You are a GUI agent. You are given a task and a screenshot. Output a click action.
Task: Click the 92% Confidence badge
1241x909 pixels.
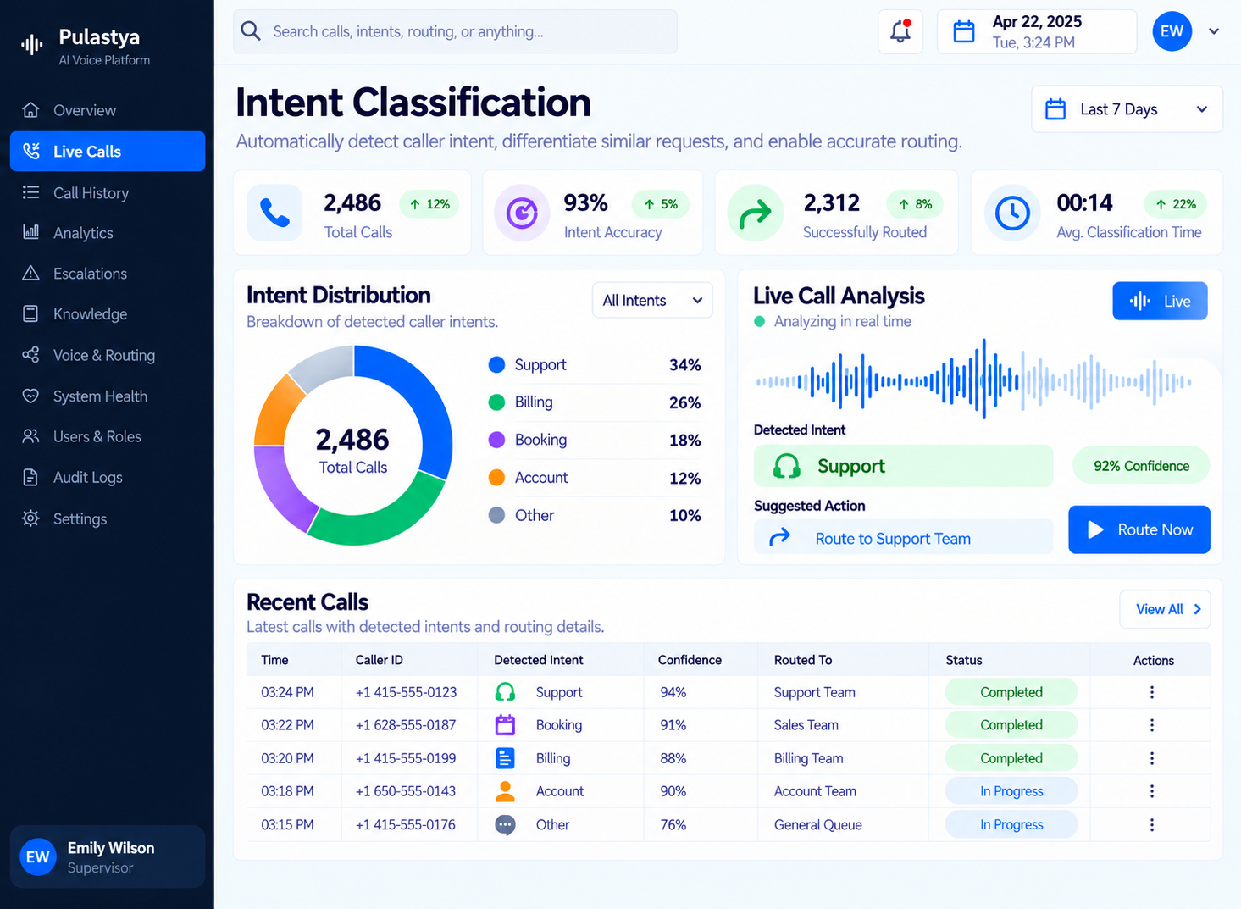pos(1141,466)
